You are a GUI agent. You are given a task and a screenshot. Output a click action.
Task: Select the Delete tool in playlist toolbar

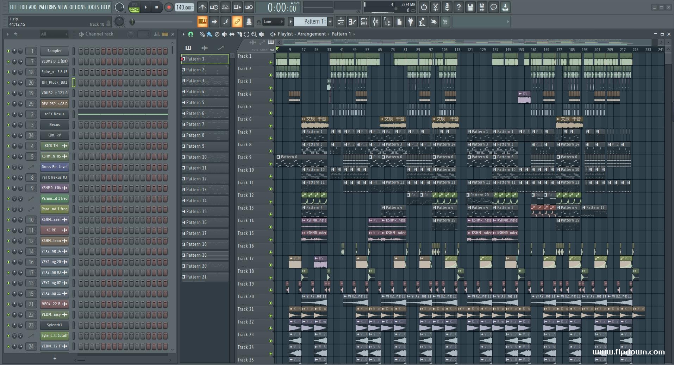click(217, 34)
